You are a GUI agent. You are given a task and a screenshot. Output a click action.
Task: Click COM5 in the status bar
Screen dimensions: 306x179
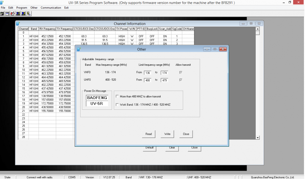coord(72,177)
